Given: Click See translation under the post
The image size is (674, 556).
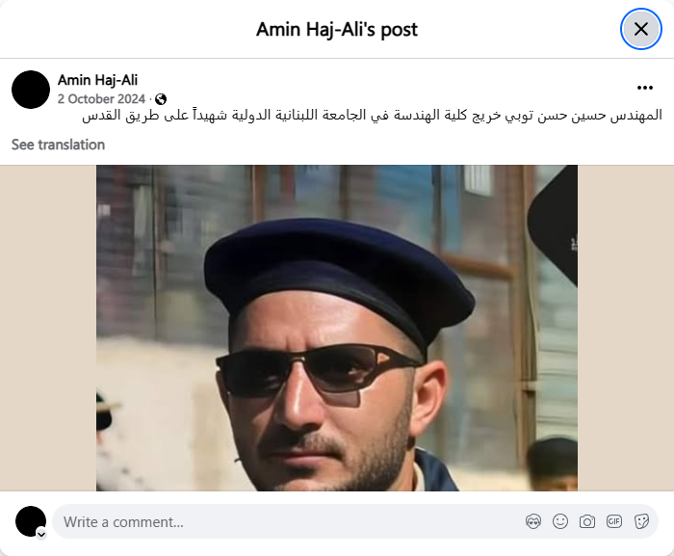Looking at the screenshot, I should pos(58,145).
